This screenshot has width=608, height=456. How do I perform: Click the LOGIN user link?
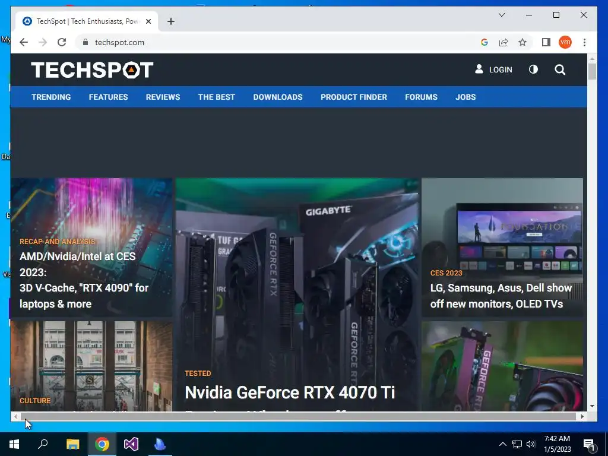(x=493, y=69)
